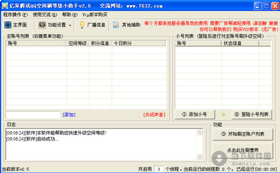Screen dimensions: 280x173
Task: Click ③ 开始刷主账户列表 button
Action: [x=243, y=134]
